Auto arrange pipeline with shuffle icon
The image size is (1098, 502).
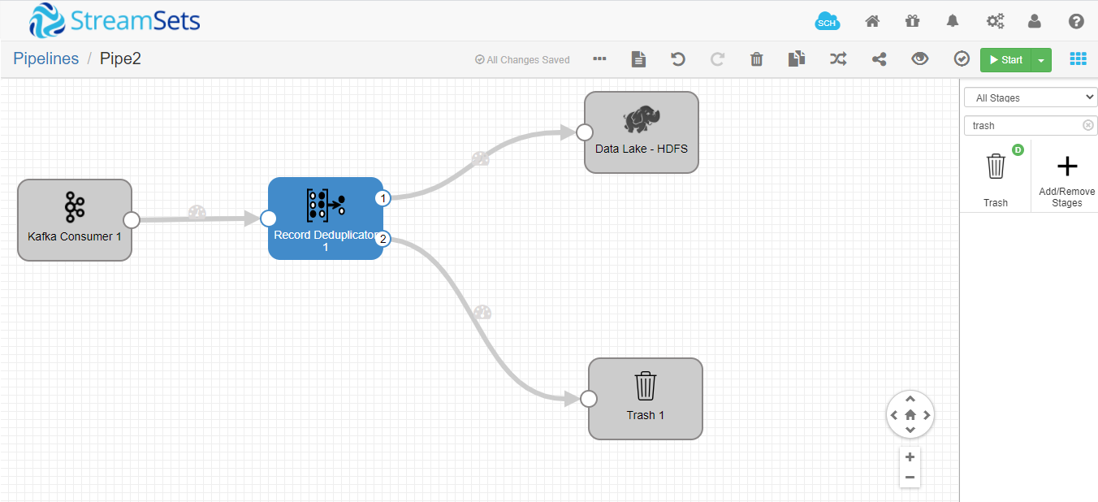pos(838,59)
